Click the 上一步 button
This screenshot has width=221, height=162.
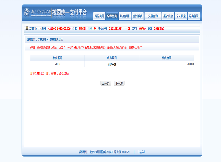pos(106,83)
